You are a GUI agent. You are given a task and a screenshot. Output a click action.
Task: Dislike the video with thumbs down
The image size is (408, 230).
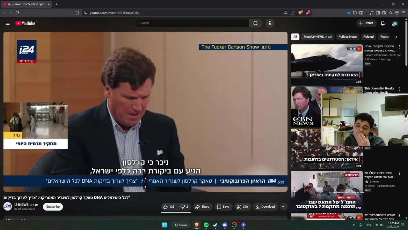[185, 207]
